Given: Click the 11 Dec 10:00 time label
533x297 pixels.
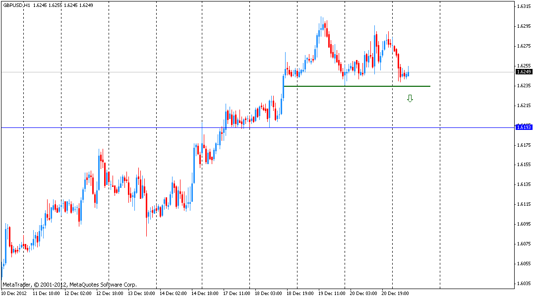Looking at the screenshot, I should click(46, 293).
